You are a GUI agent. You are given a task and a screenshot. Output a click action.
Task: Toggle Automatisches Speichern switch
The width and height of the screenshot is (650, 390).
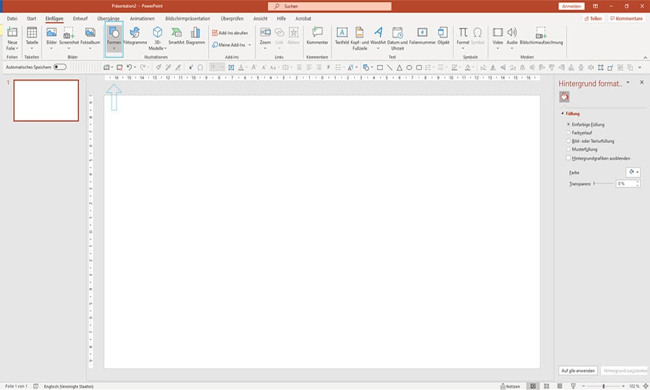[60, 67]
